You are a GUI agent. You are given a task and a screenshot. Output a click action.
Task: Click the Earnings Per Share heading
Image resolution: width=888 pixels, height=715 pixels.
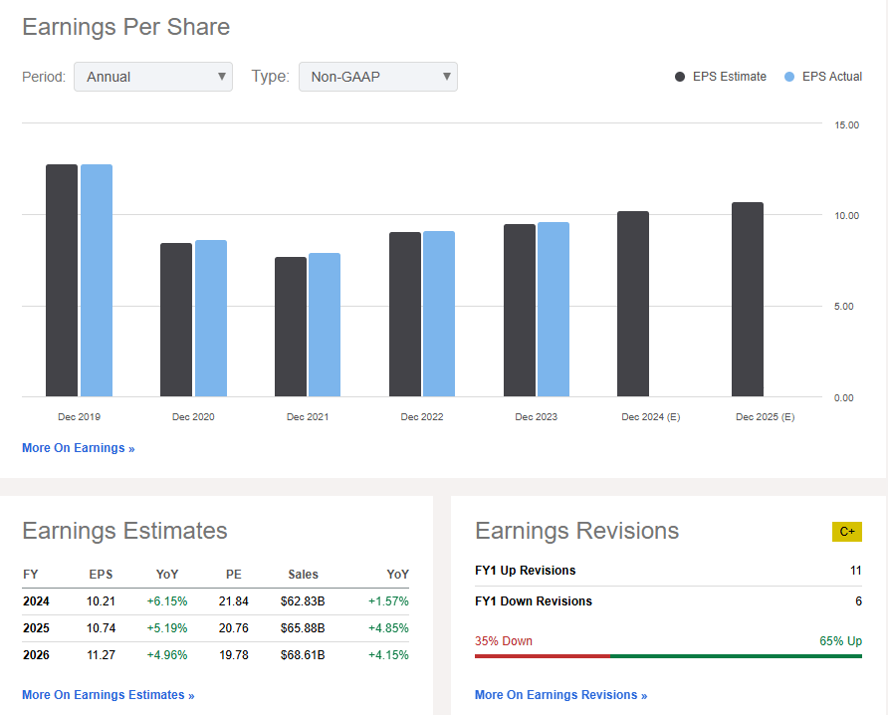[125, 27]
